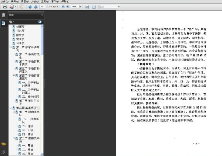Click the collaborate/create PDF toolbar icon
This screenshot has width=222, height=156.
(12, 7)
